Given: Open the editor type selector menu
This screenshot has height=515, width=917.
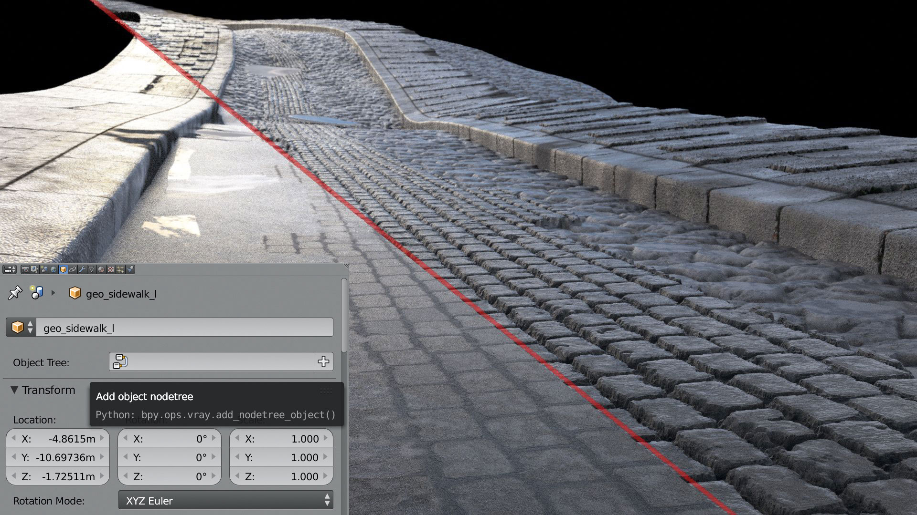Looking at the screenshot, I should click(x=10, y=269).
